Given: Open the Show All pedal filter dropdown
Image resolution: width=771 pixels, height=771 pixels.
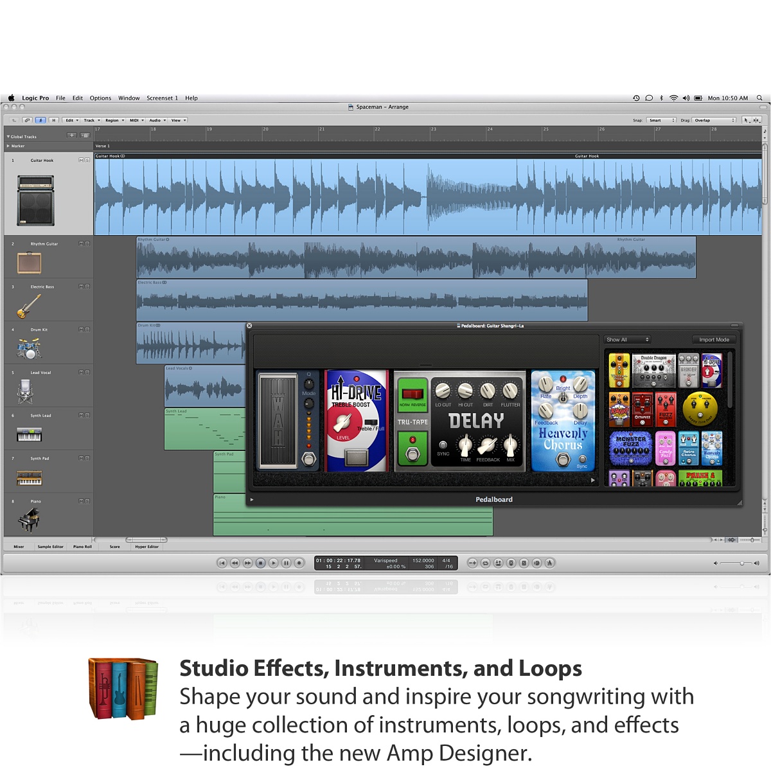Looking at the screenshot, I should (x=627, y=339).
